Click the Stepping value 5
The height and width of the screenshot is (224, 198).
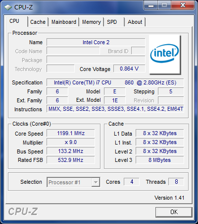pos(171,91)
